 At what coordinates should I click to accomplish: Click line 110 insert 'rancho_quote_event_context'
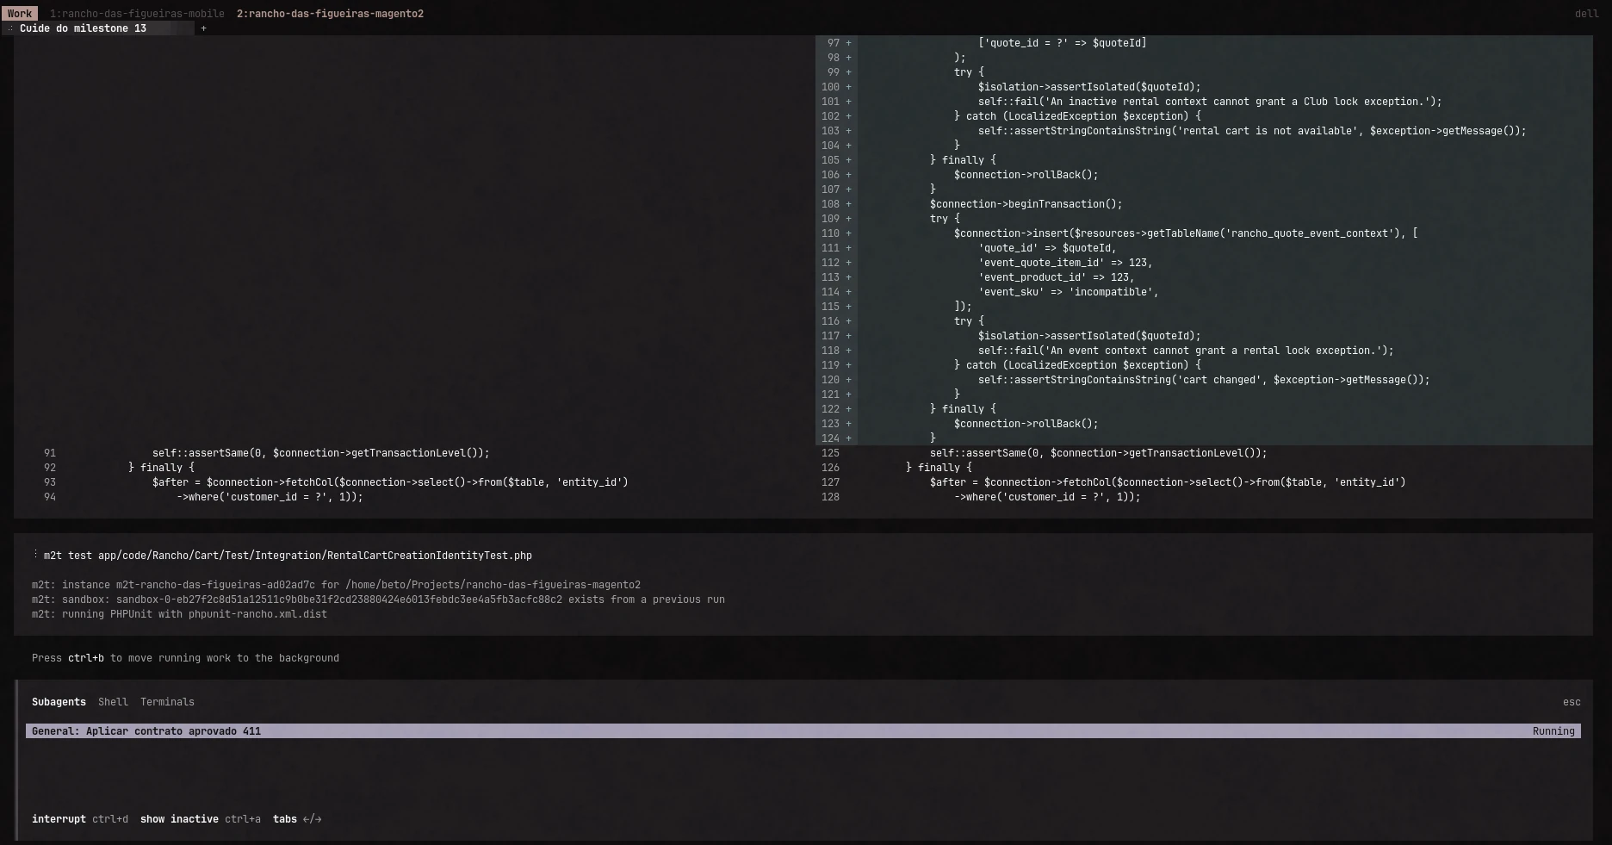(1186, 233)
